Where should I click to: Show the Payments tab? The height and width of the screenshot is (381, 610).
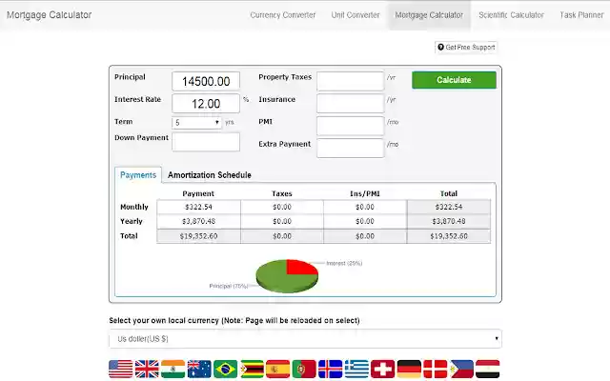(138, 175)
